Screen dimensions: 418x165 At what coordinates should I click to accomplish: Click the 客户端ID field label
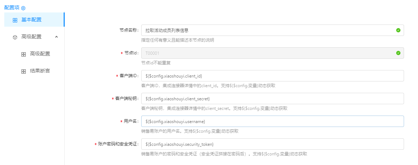[x=129, y=76]
